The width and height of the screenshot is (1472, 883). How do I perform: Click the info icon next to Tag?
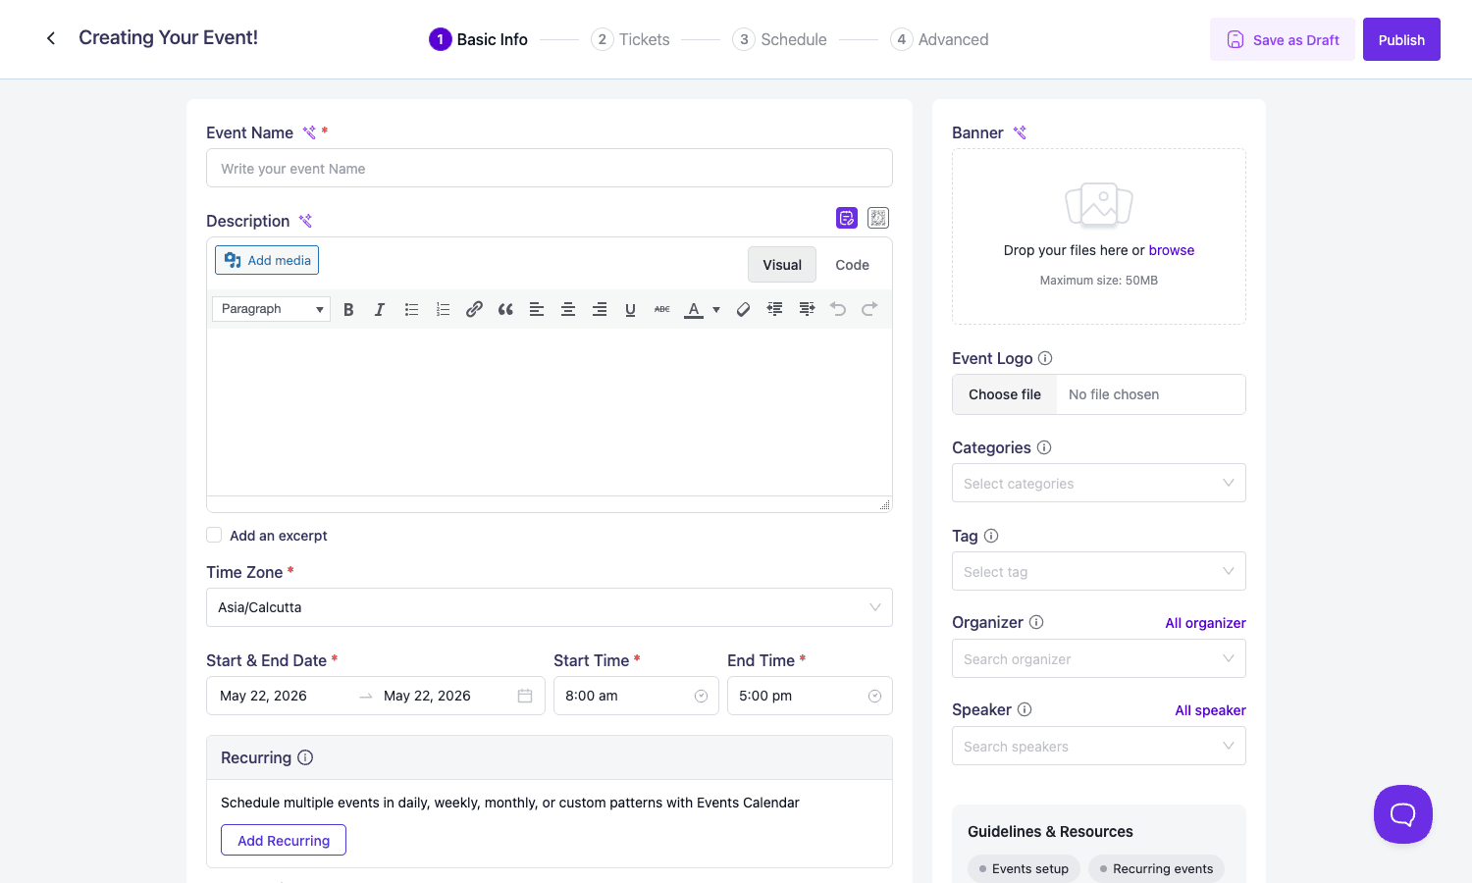(x=991, y=536)
